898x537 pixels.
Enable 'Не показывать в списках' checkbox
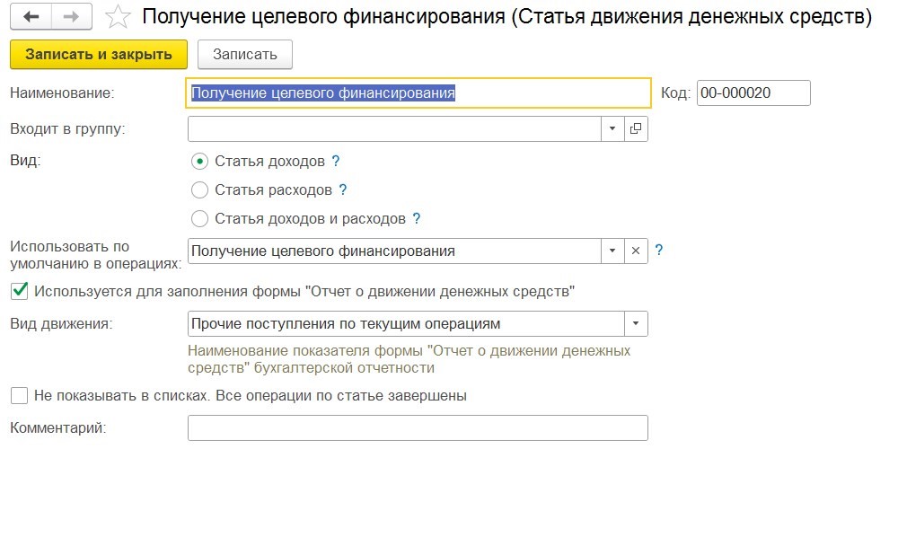[19, 395]
